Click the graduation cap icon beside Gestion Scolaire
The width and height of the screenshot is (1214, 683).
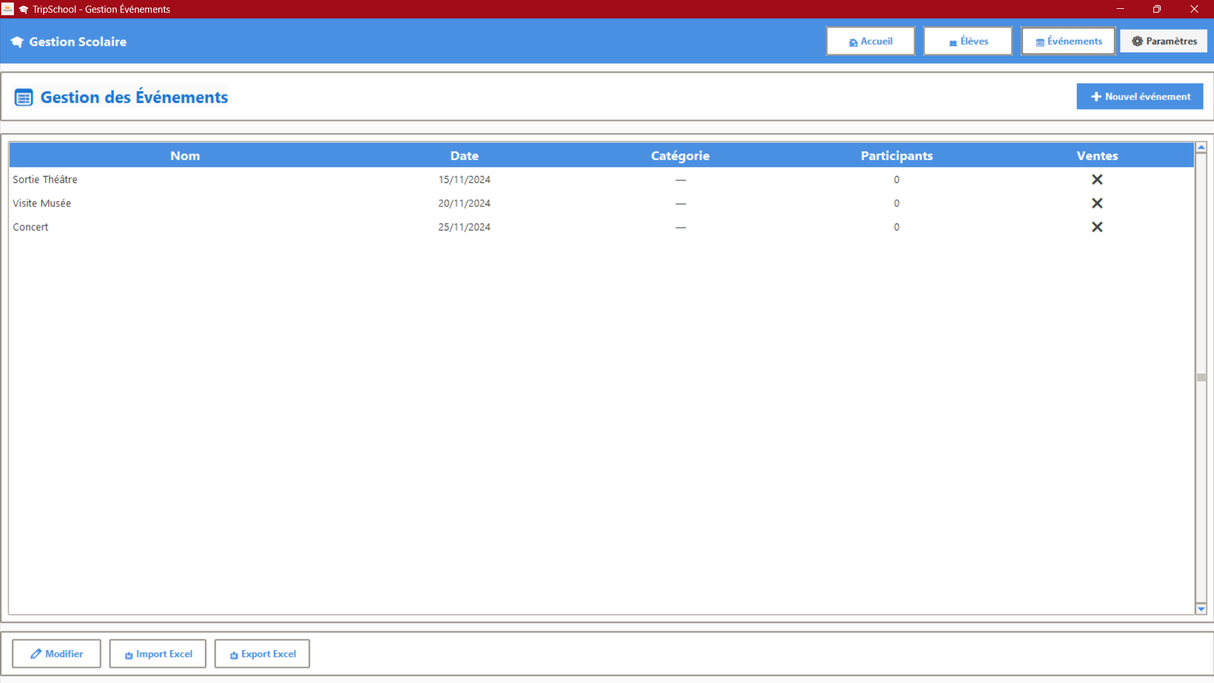17,42
